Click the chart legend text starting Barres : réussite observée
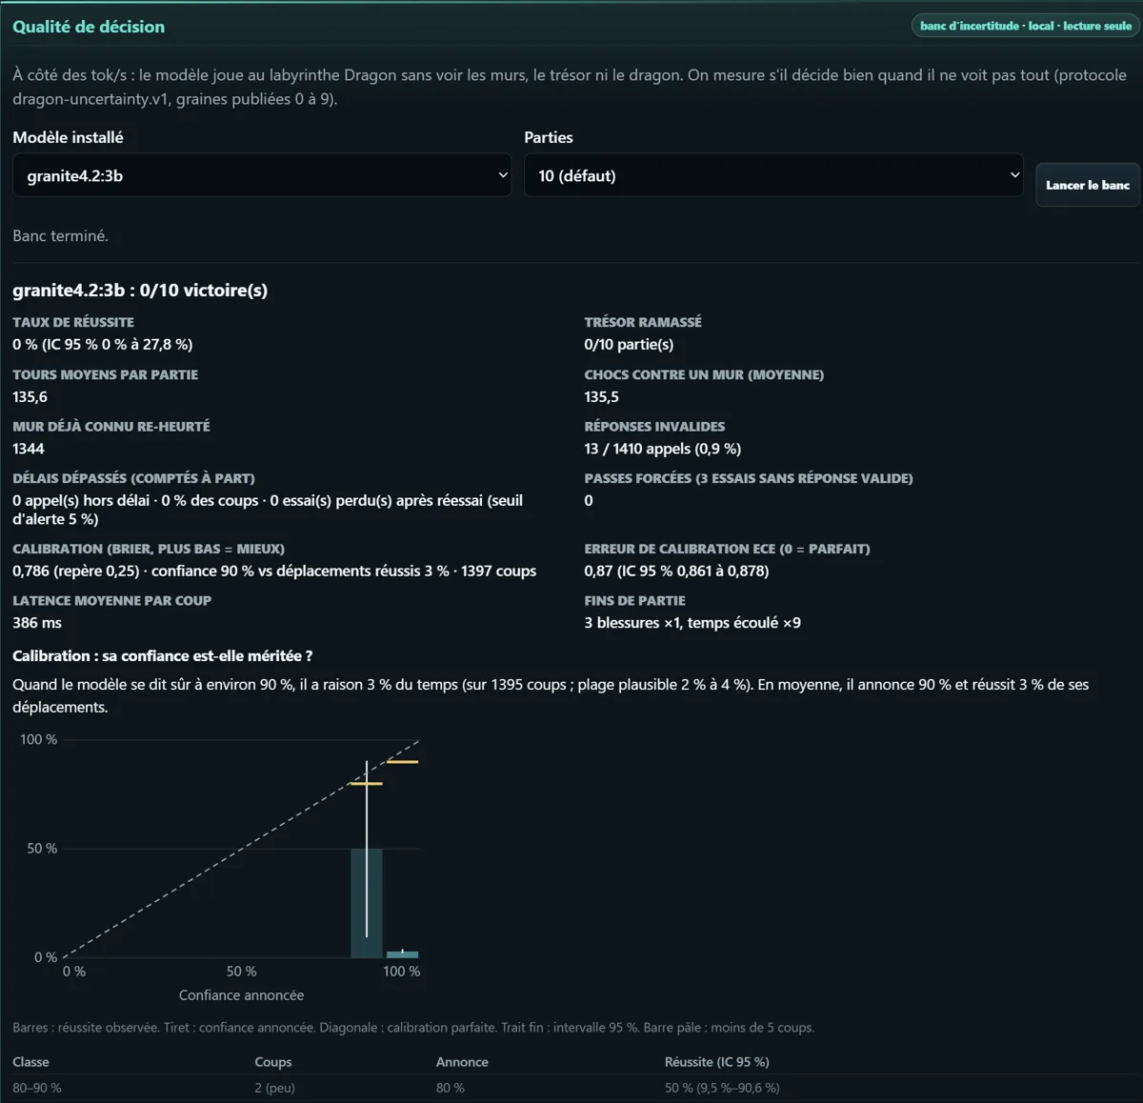Image resolution: width=1143 pixels, height=1103 pixels. [413, 1028]
